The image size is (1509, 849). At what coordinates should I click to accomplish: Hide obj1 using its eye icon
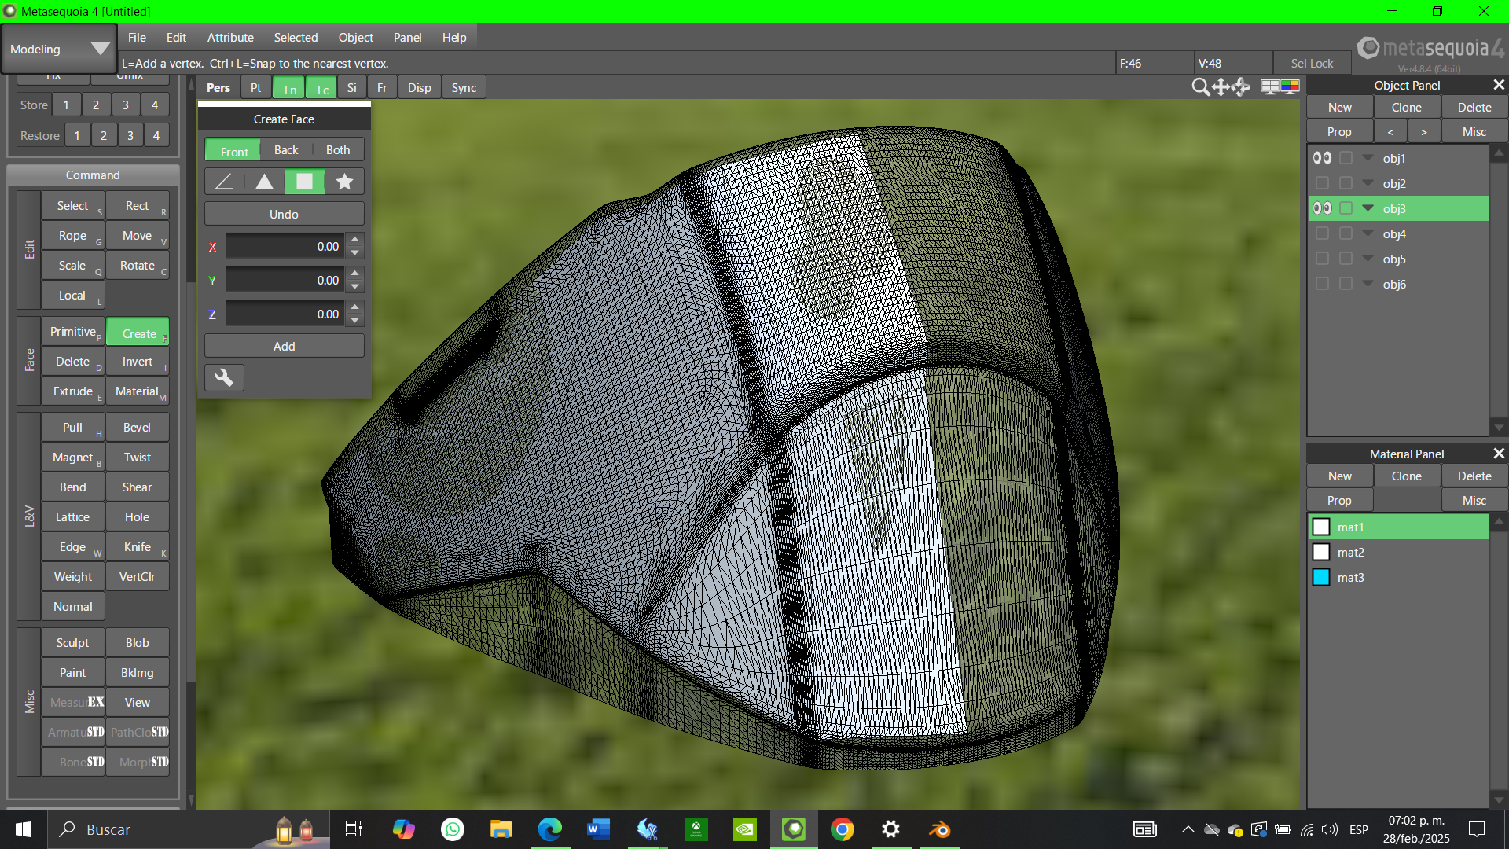[1322, 158]
